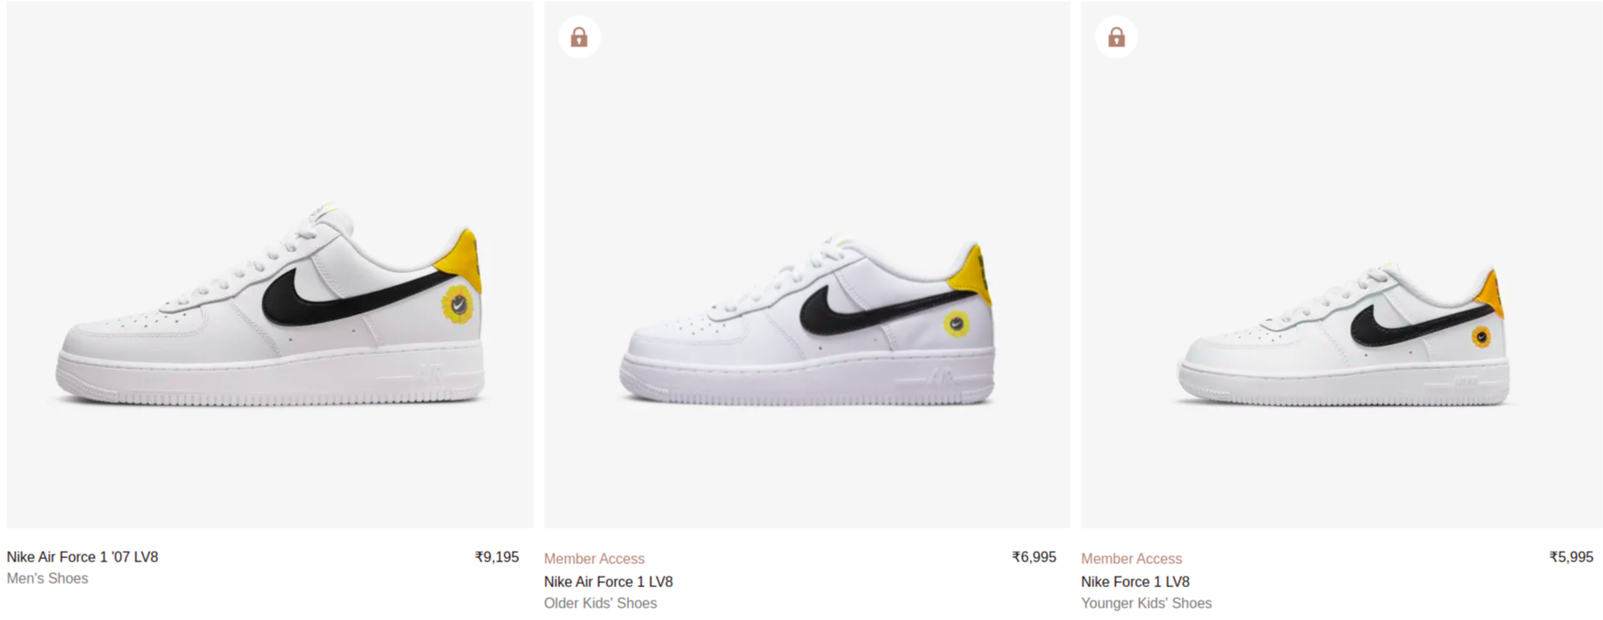Click the ₹6,995 price
This screenshot has width=1603, height=620.
pyautogui.click(x=1034, y=557)
